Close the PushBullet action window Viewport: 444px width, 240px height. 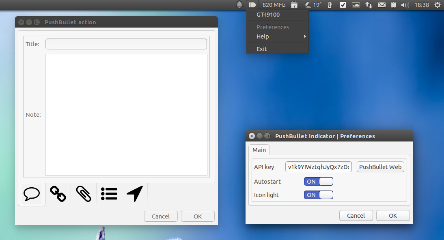tap(21, 22)
